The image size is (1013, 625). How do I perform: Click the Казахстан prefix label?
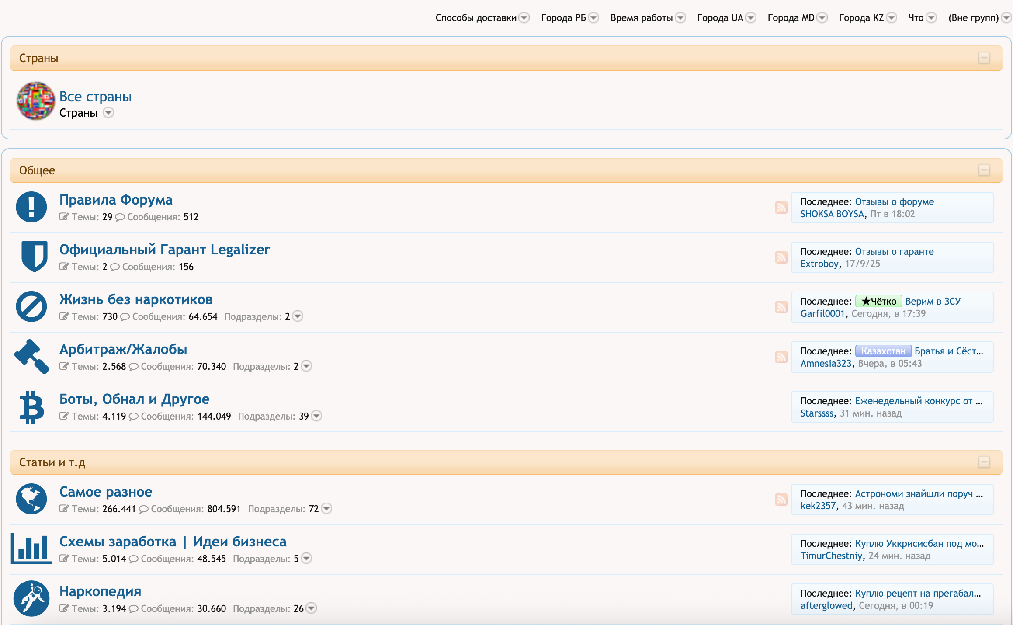pos(883,351)
